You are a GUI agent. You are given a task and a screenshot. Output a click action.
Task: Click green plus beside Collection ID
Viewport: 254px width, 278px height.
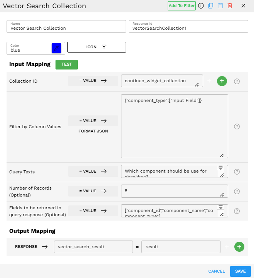click(222, 81)
